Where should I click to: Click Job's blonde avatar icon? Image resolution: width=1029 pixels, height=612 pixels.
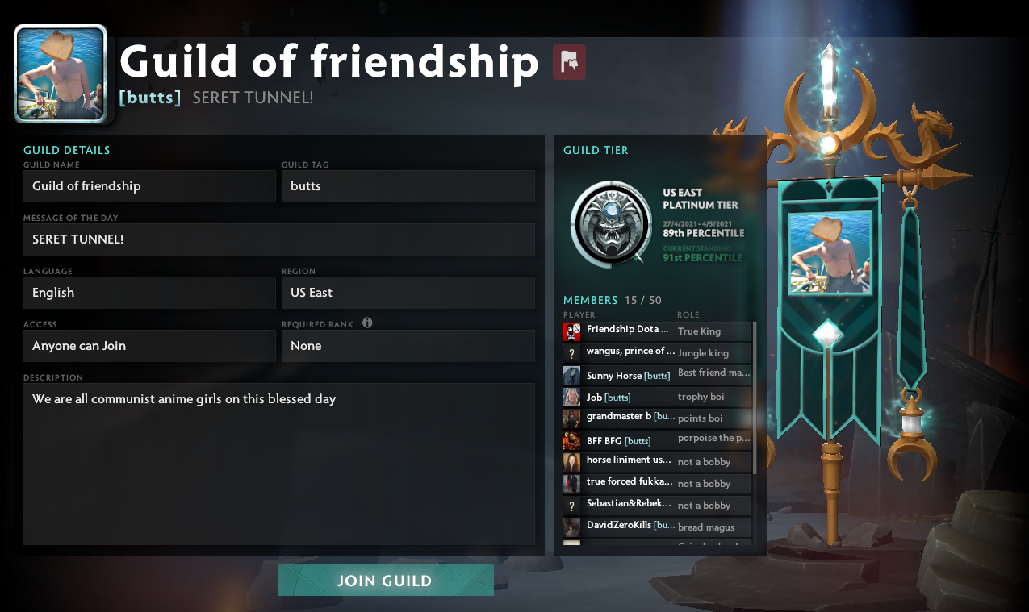[x=572, y=397]
